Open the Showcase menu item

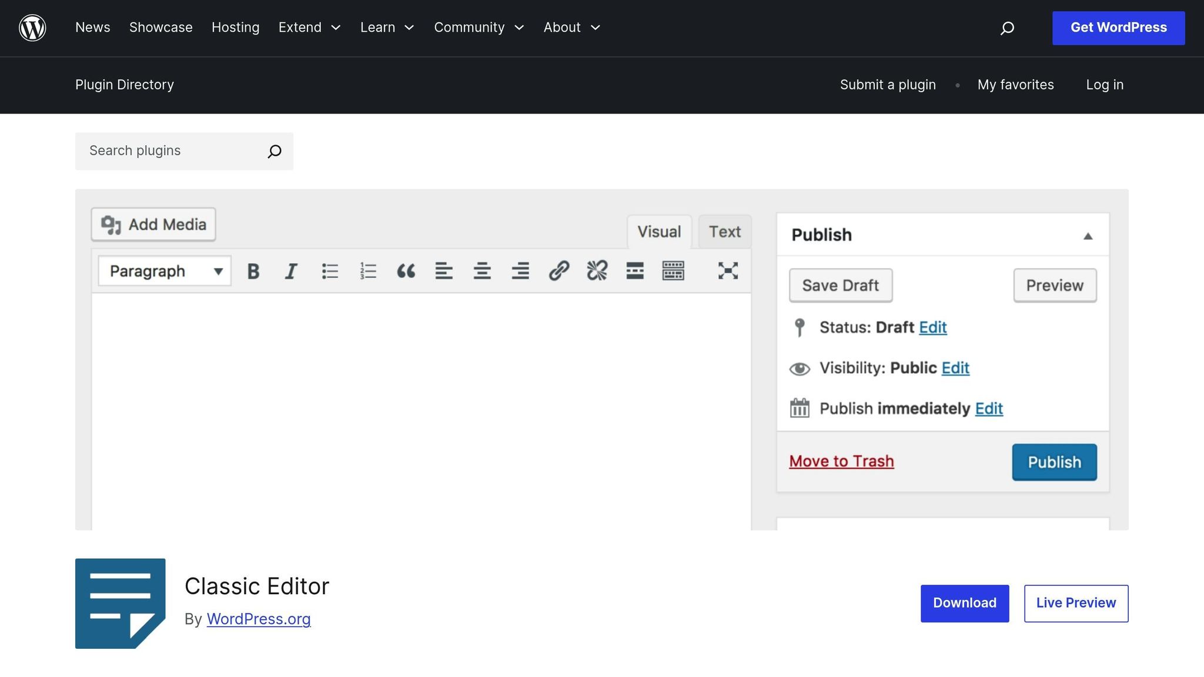coord(161,28)
